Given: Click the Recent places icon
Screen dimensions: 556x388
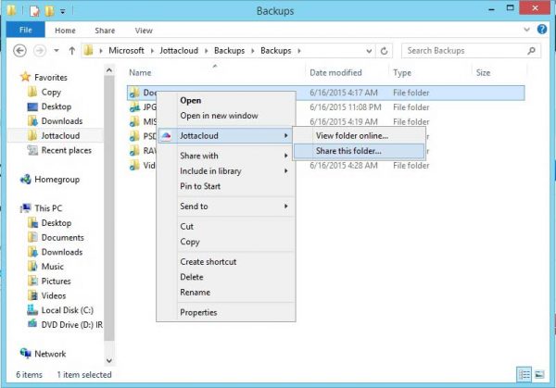Looking at the screenshot, I should 32,150.
